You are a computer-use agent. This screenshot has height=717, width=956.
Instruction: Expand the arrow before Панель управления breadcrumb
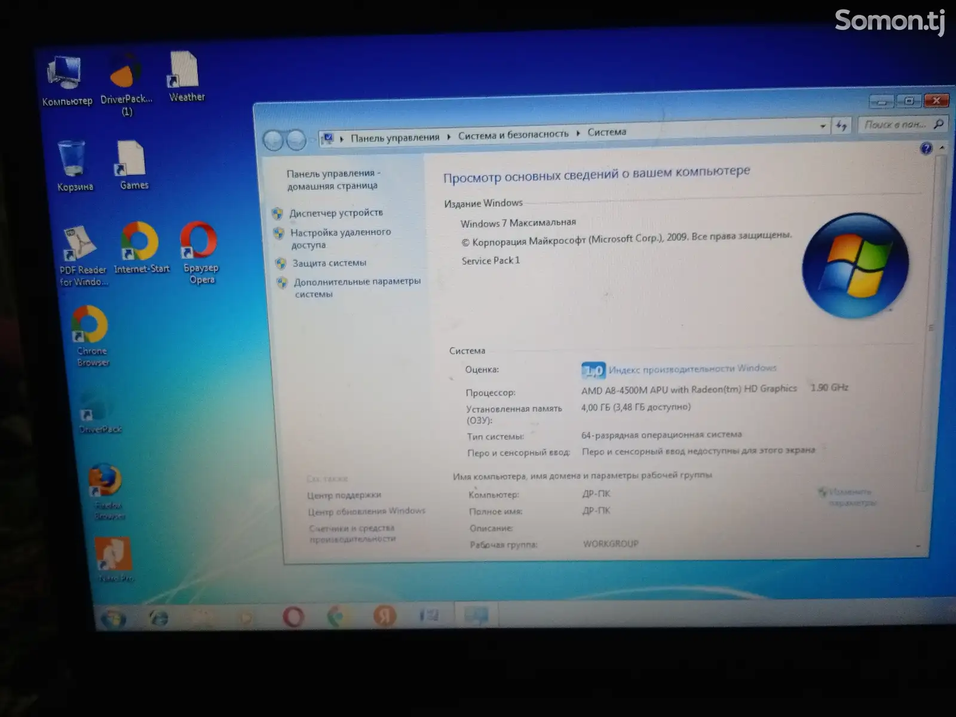342,139
